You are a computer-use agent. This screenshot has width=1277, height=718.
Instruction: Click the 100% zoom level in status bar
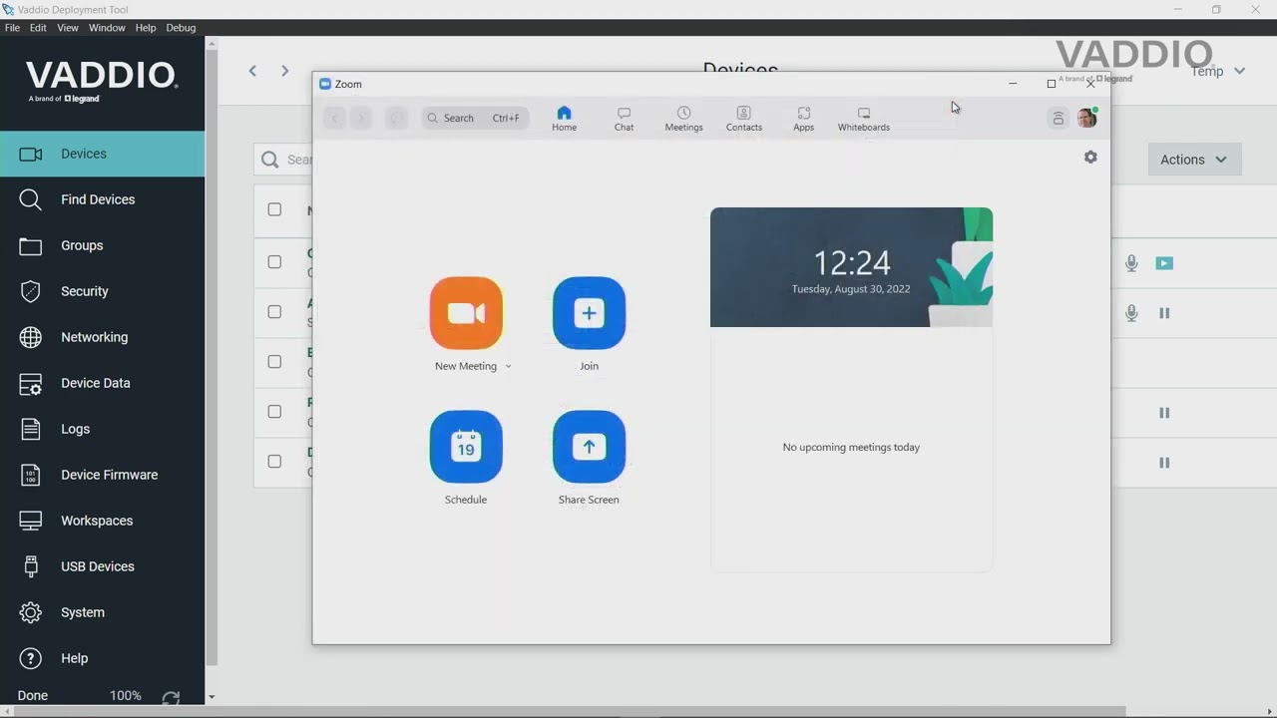(126, 696)
